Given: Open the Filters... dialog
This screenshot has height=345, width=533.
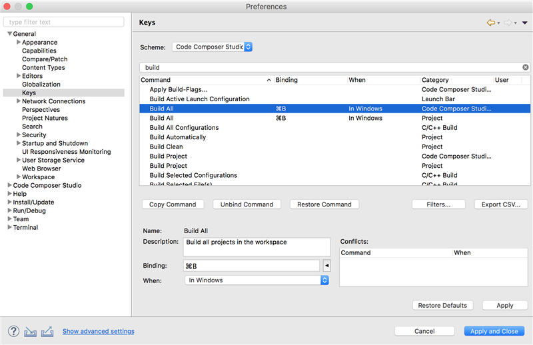Looking at the screenshot, I should click(438, 204).
